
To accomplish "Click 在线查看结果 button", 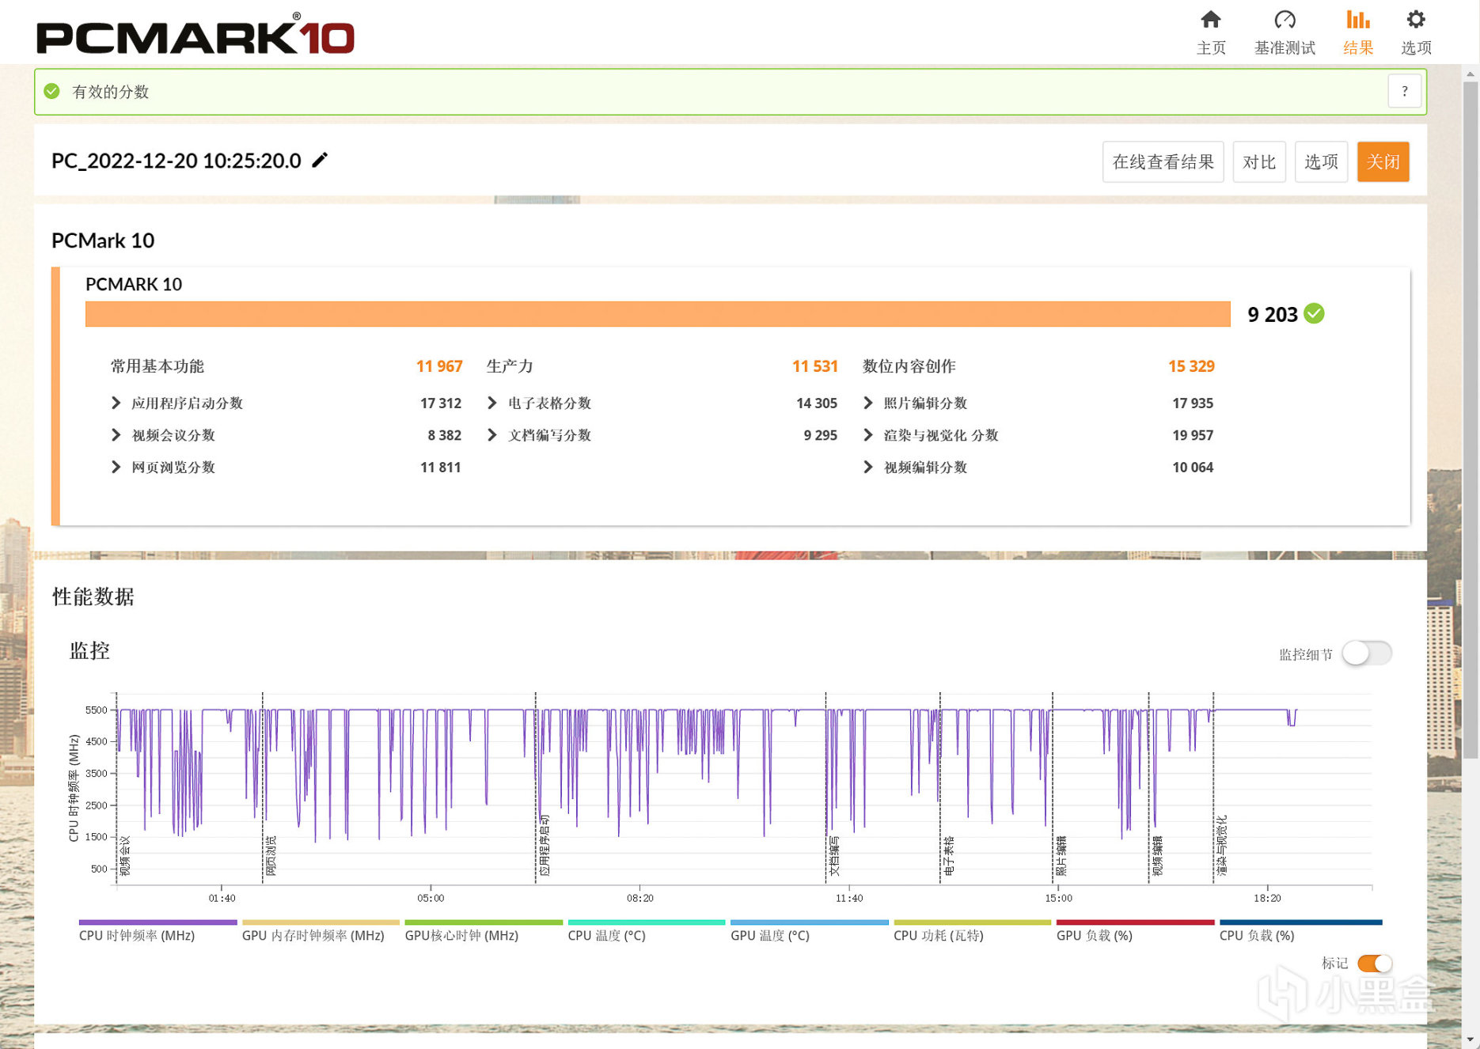I will tap(1163, 161).
